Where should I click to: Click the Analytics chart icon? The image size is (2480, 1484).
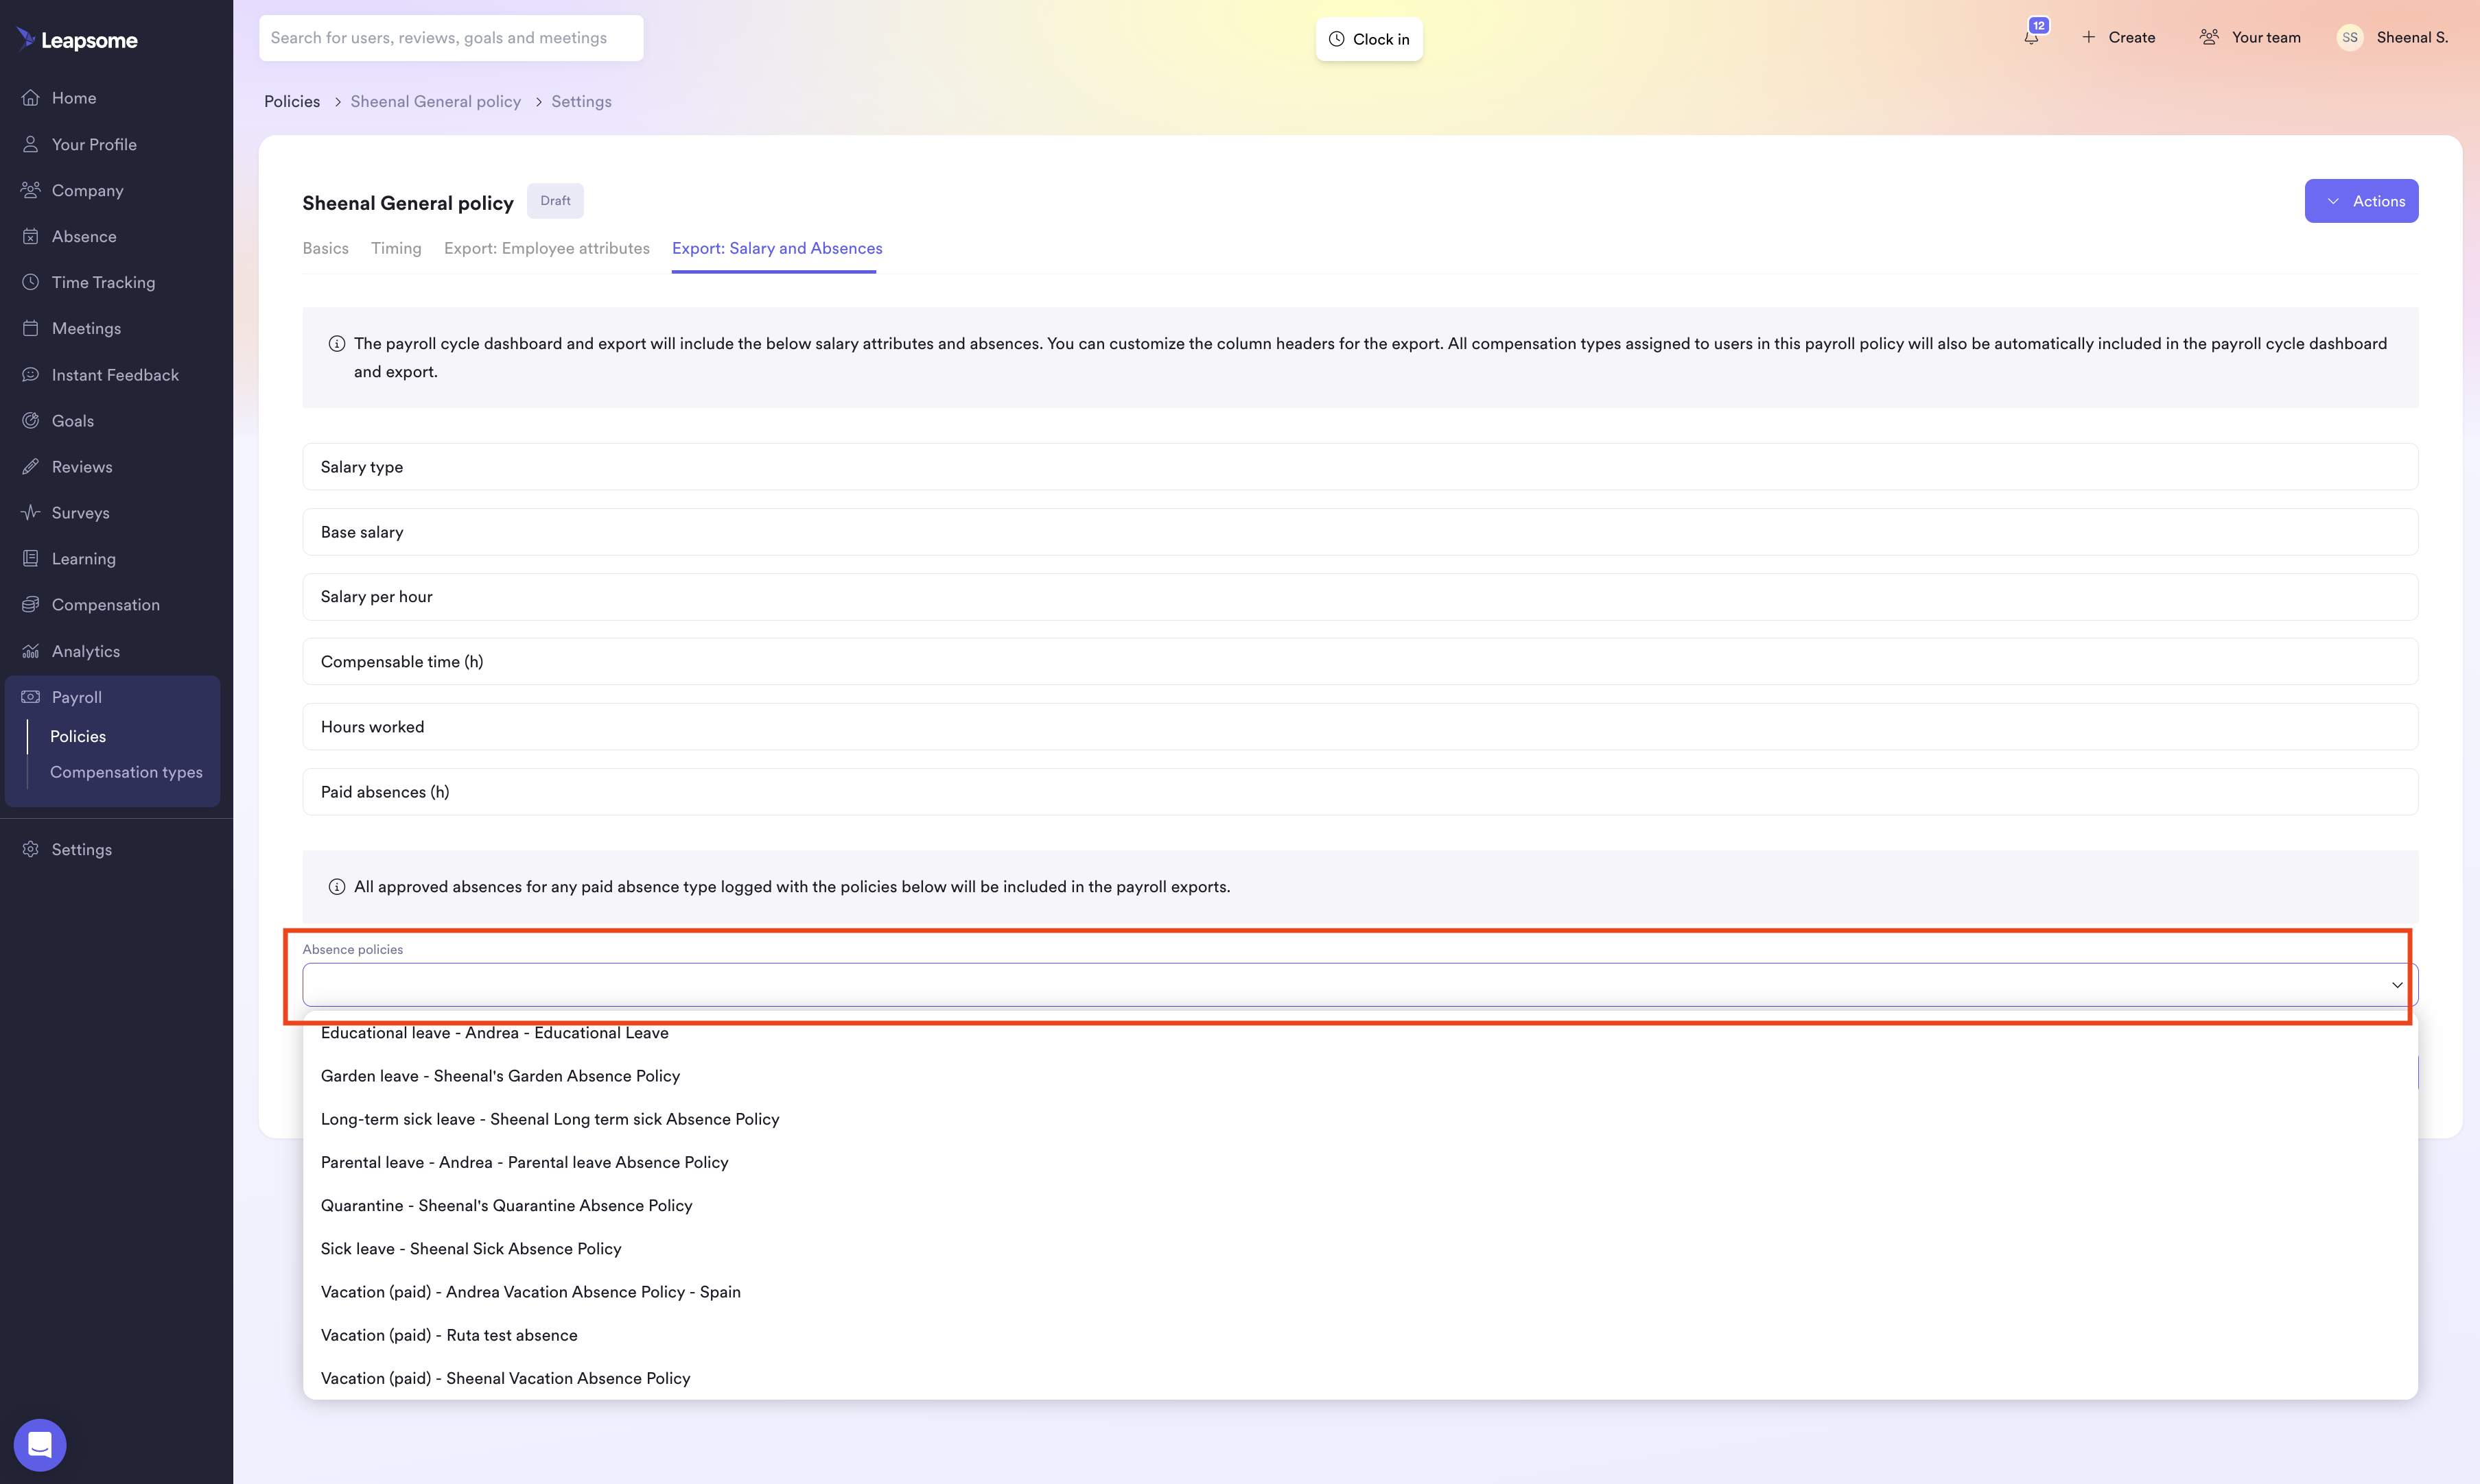[31, 651]
